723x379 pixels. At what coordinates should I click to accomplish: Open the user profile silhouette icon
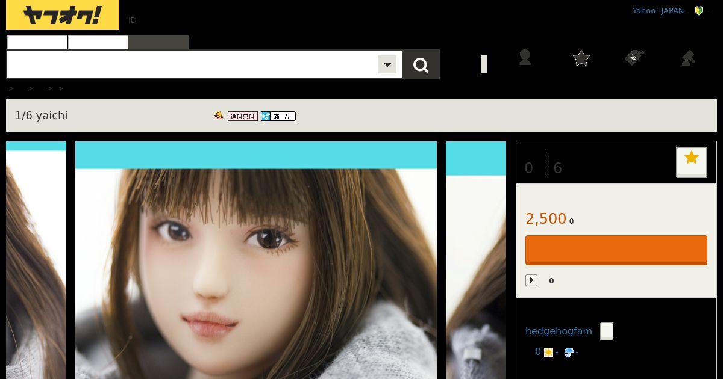[x=525, y=58]
